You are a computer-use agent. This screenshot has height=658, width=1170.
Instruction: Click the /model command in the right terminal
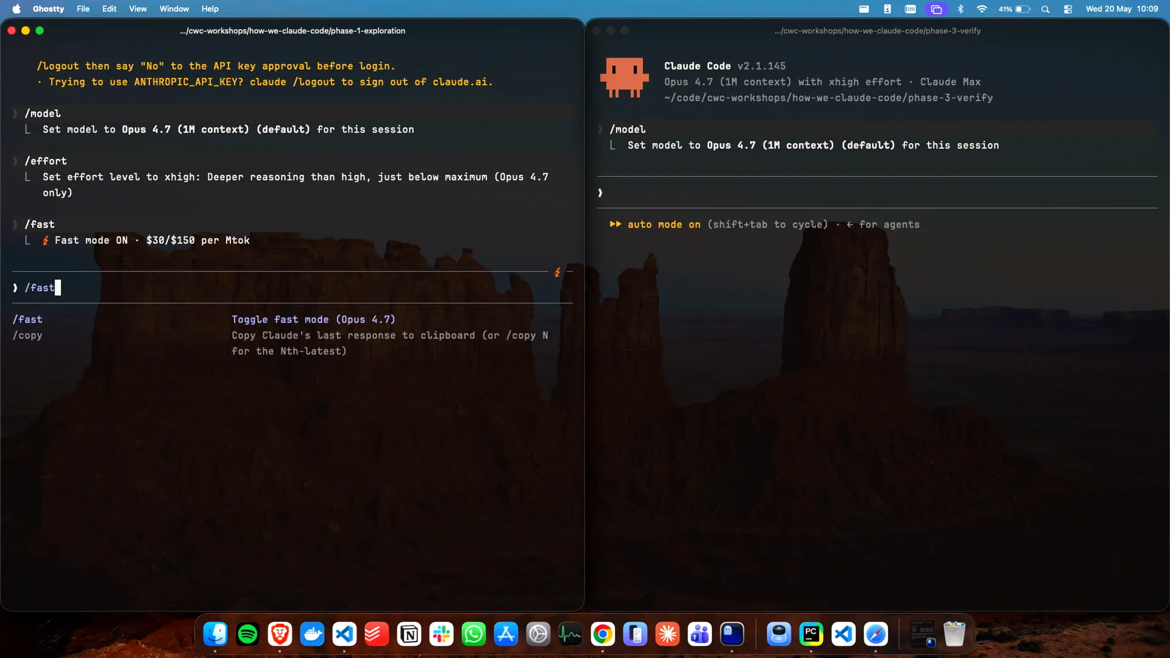(628, 129)
